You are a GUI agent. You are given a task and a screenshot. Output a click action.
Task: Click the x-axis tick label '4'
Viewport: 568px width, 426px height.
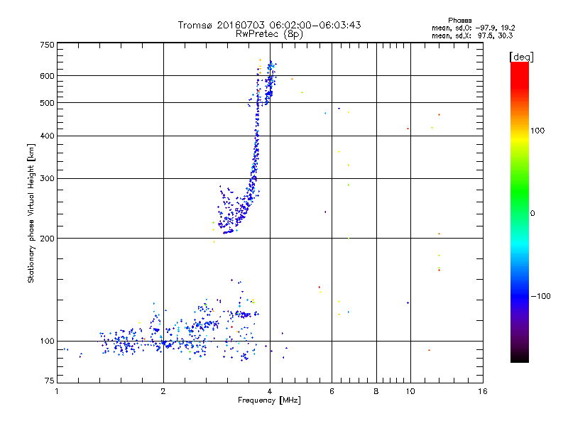pyautogui.click(x=270, y=391)
